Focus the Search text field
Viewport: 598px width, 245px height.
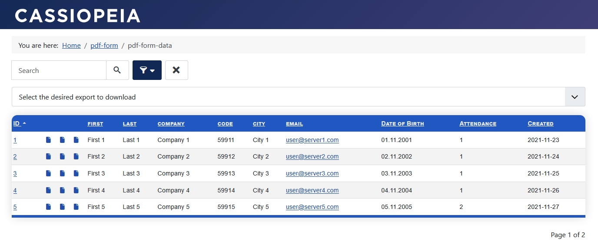coord(59,70)
